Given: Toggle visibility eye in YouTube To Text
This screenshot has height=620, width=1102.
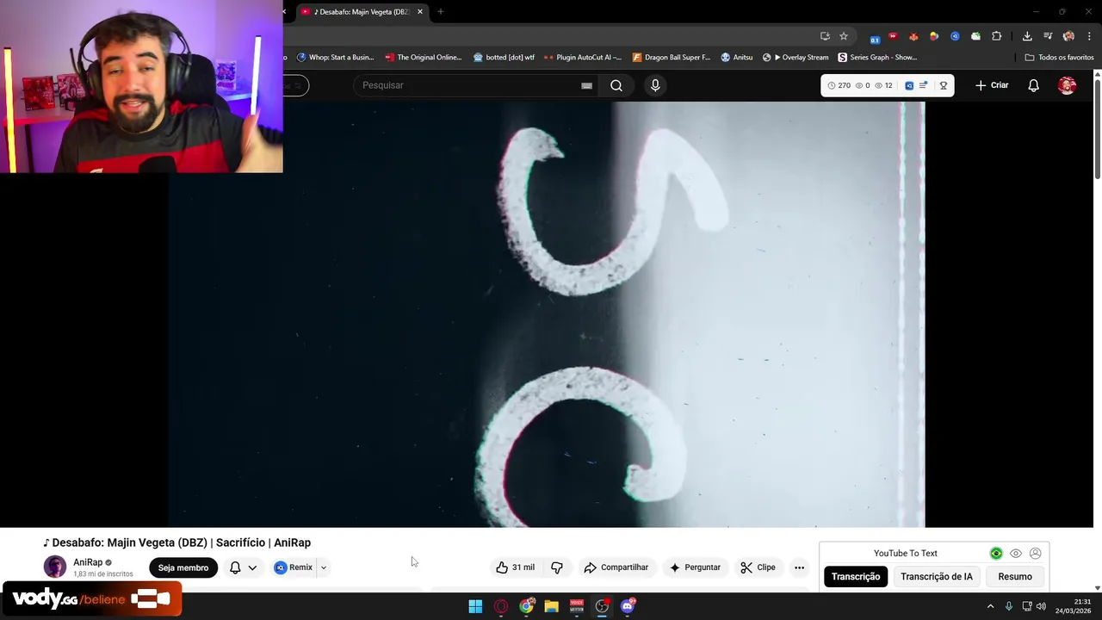Looking at the screenshot, I should coord(1016,554).
